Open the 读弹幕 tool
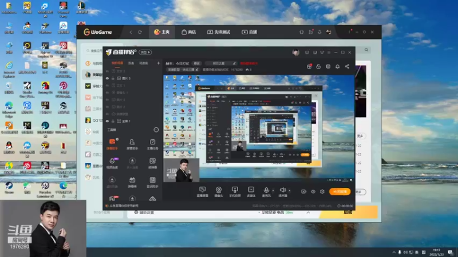 click(152, 163)
